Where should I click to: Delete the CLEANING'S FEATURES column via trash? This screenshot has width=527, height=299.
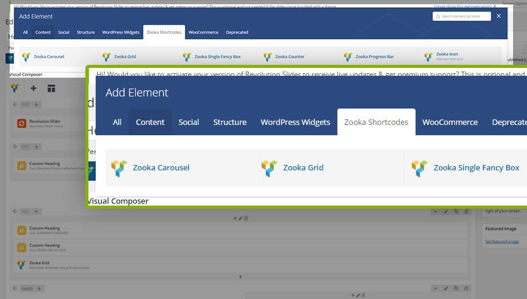pyautogui.click(x=246, y=218)
